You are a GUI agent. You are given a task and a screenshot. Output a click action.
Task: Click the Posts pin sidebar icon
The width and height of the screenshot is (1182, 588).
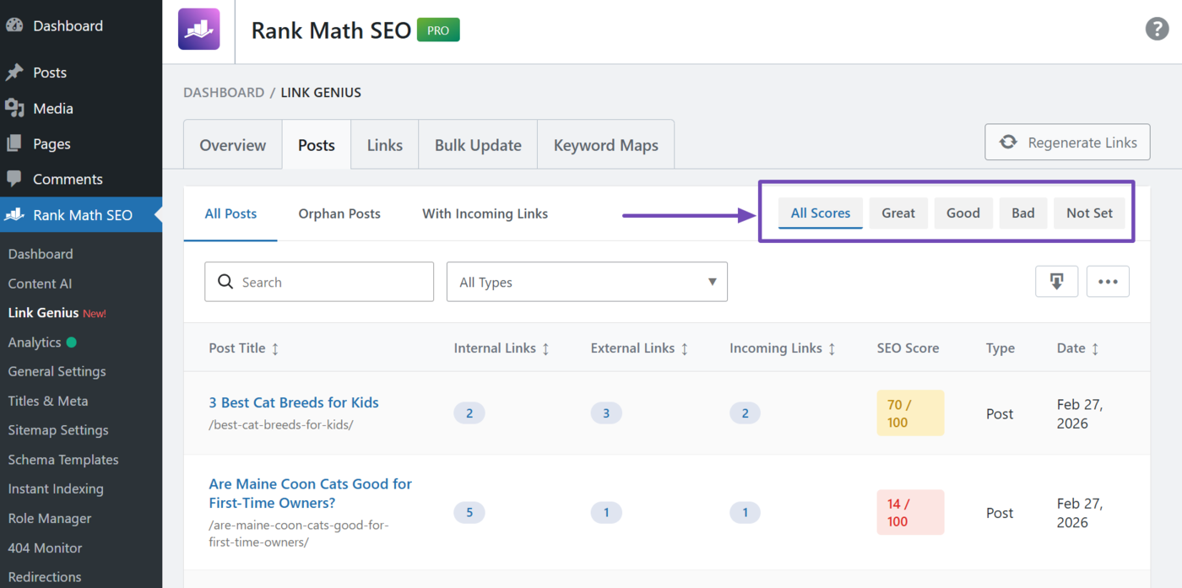[14, 72]
